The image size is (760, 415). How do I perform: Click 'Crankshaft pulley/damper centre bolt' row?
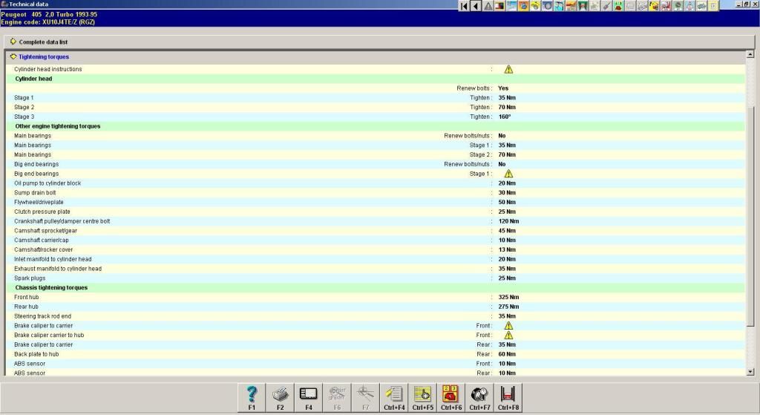pyautogui.click(x=376, y=221)
